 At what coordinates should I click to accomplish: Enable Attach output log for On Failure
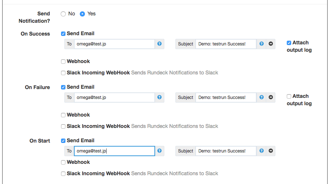289,96
